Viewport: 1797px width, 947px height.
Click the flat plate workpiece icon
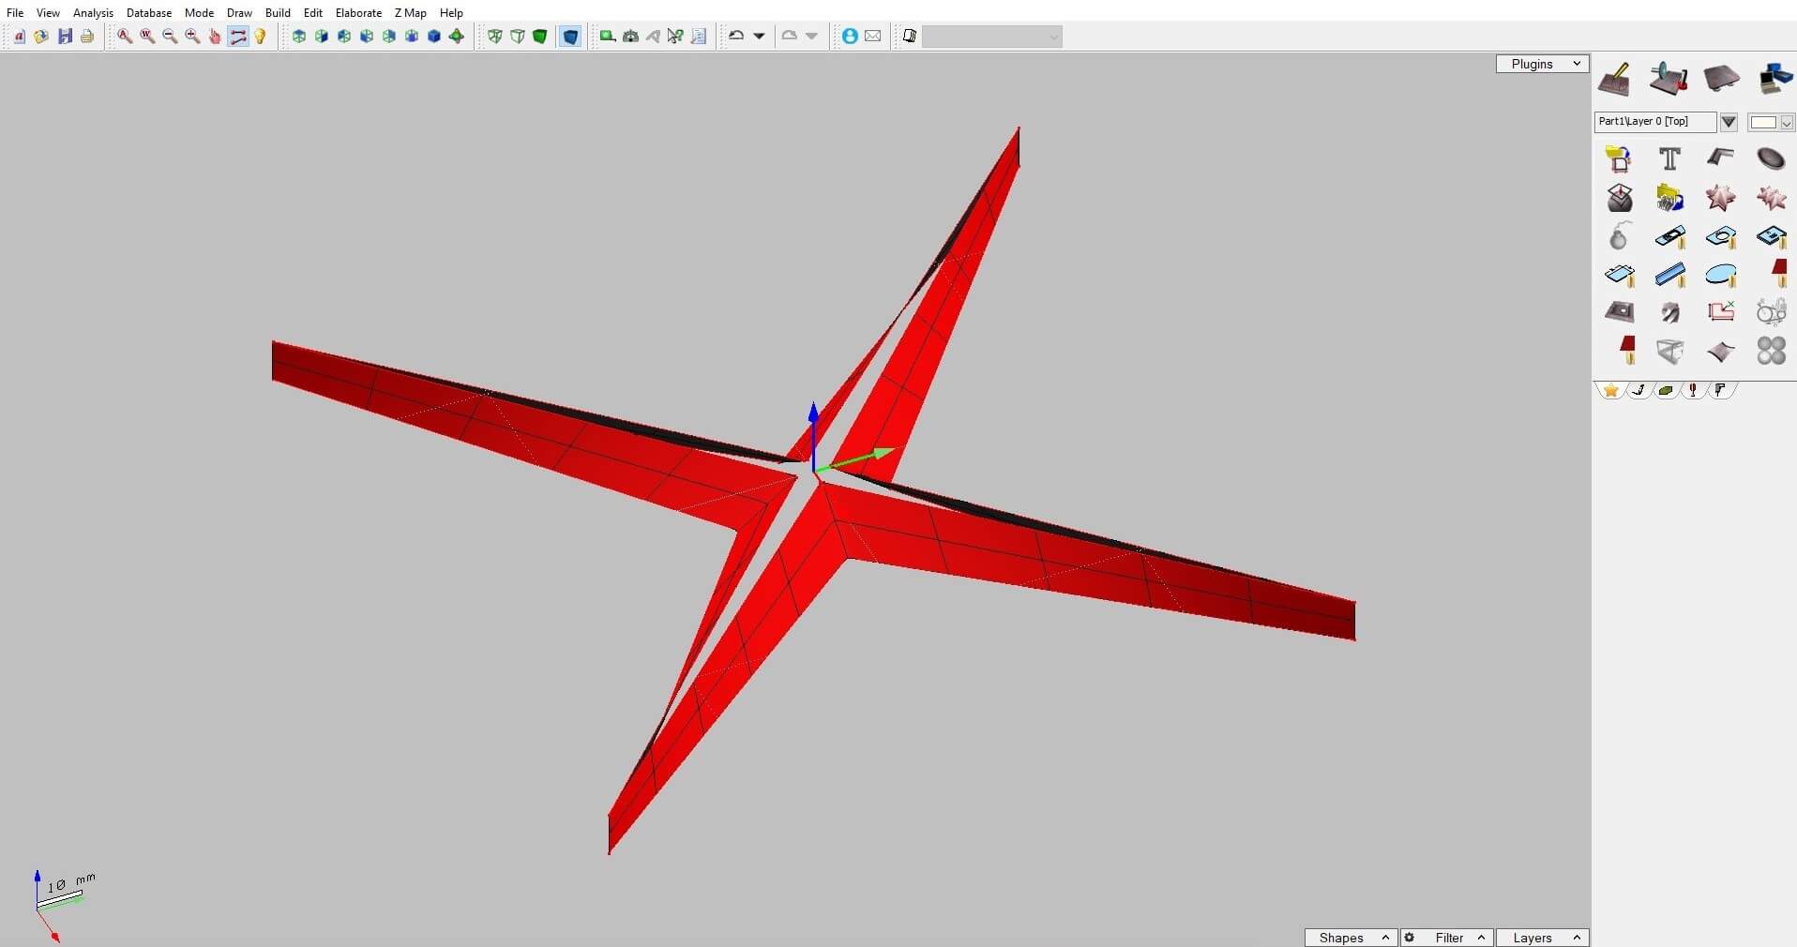point(1721,78)
